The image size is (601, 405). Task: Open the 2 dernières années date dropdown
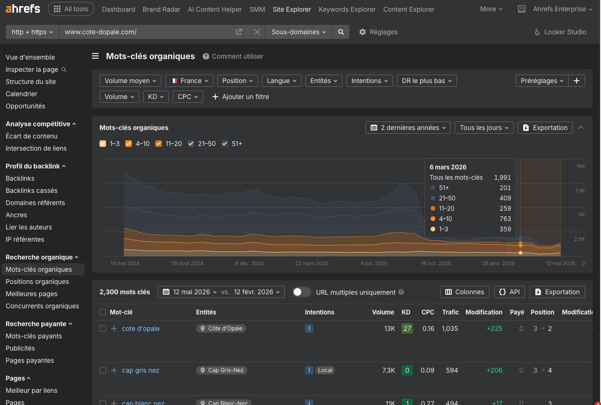[x=408, y=128]
